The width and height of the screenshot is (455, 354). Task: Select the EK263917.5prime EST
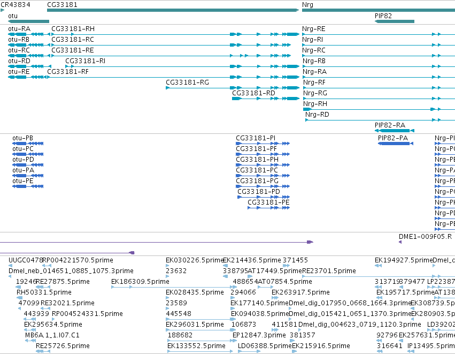point(275,298)
